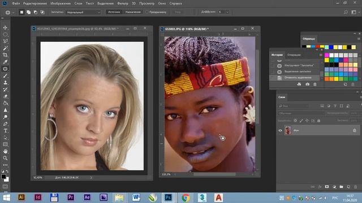Click the Источник button
The image size is (362, 203).
114,12
